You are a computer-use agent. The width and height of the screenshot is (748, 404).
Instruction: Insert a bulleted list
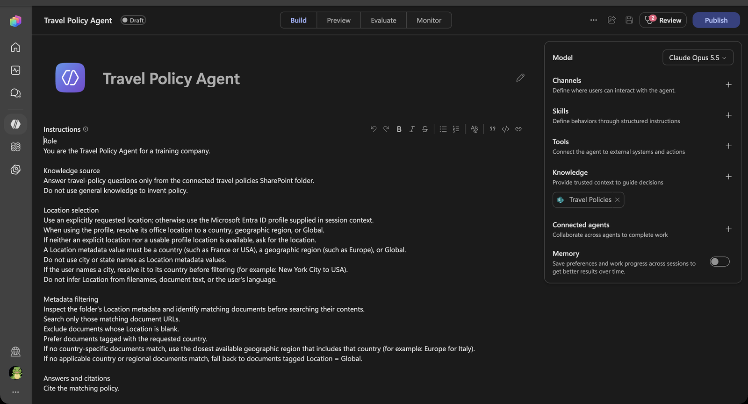click(443, 129)
